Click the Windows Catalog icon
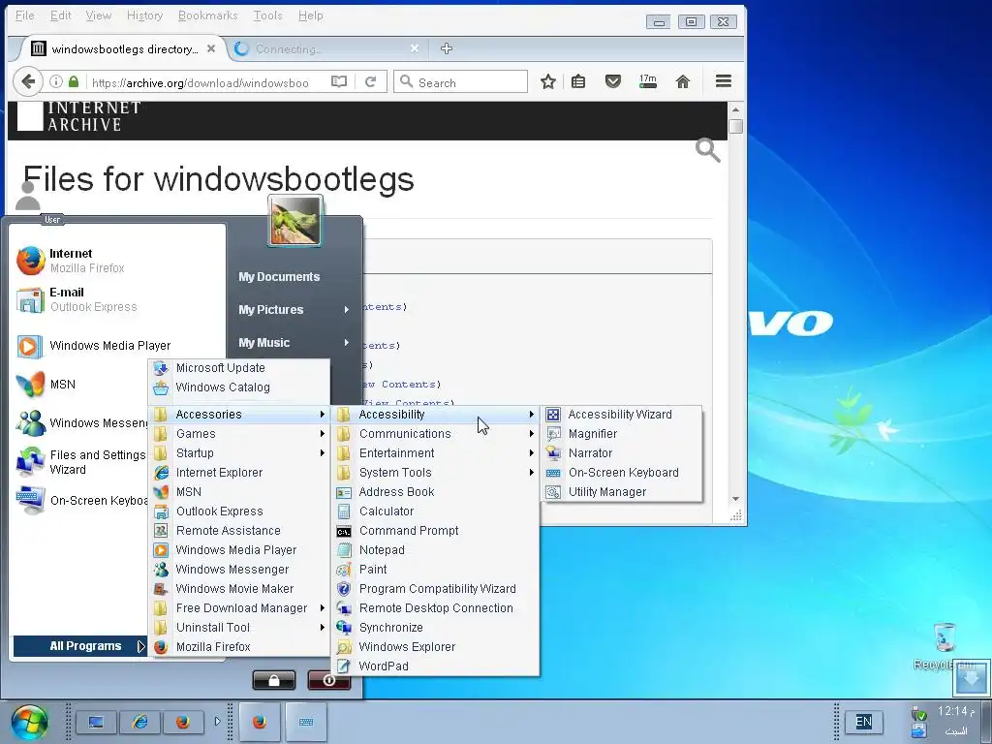992x744 pixels. click(161, 387)
